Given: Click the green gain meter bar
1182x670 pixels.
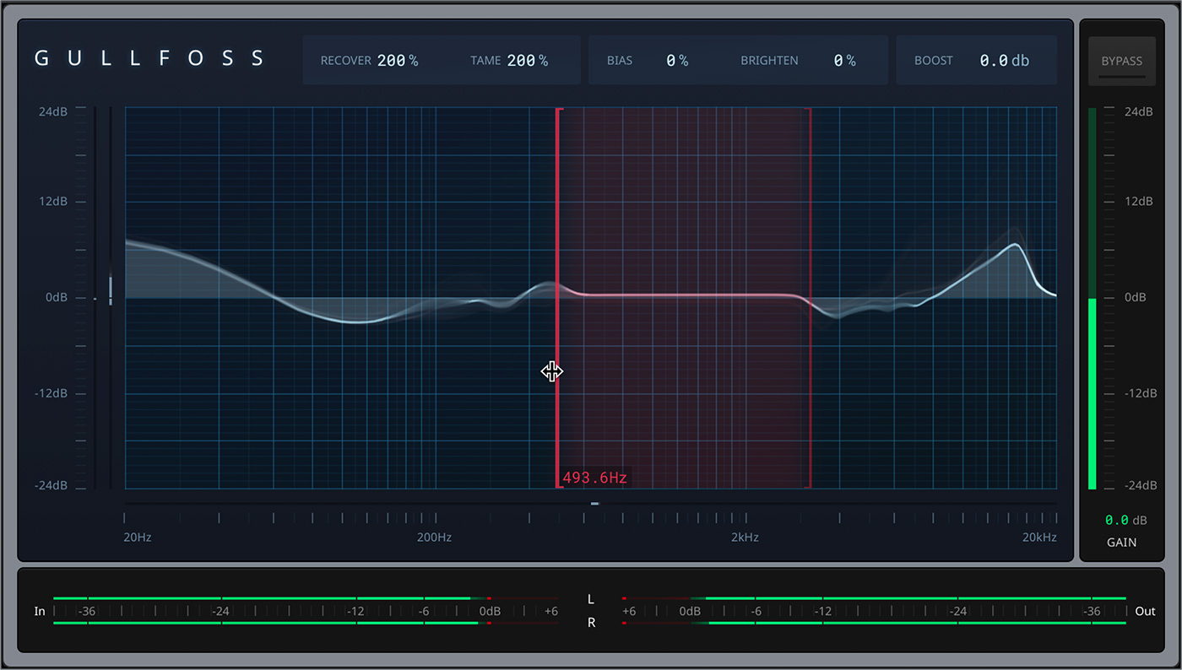Looking at the screenshot, I should 1092,393.
